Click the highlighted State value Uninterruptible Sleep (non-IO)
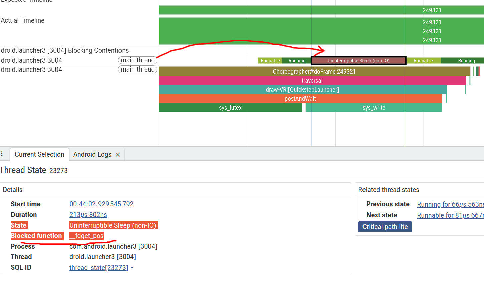This screenshot has height=281, width=484. 113,225
